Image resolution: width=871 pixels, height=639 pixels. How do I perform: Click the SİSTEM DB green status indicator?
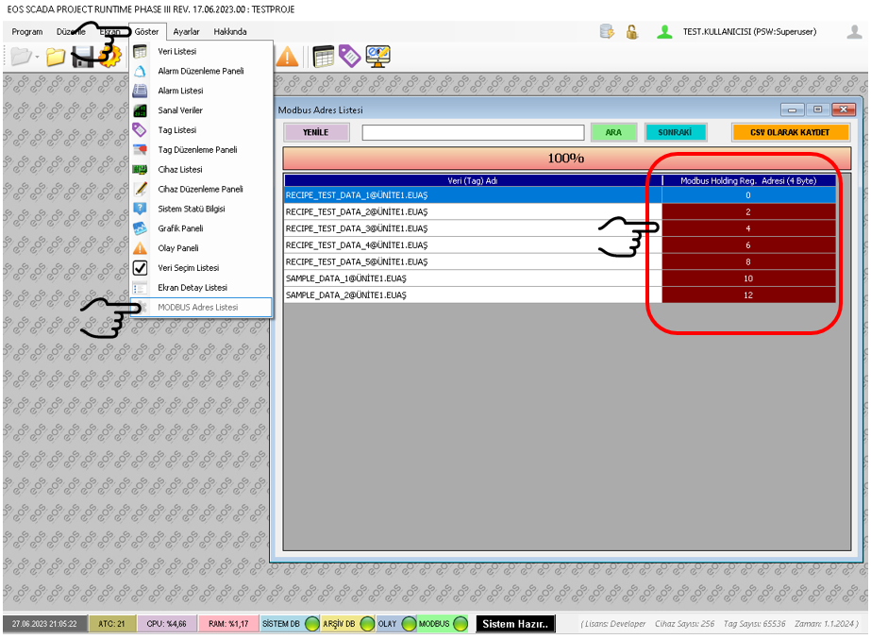pos(312,624)
